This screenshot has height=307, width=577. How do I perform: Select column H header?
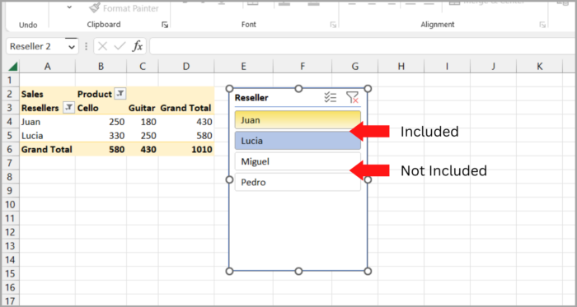401,66
